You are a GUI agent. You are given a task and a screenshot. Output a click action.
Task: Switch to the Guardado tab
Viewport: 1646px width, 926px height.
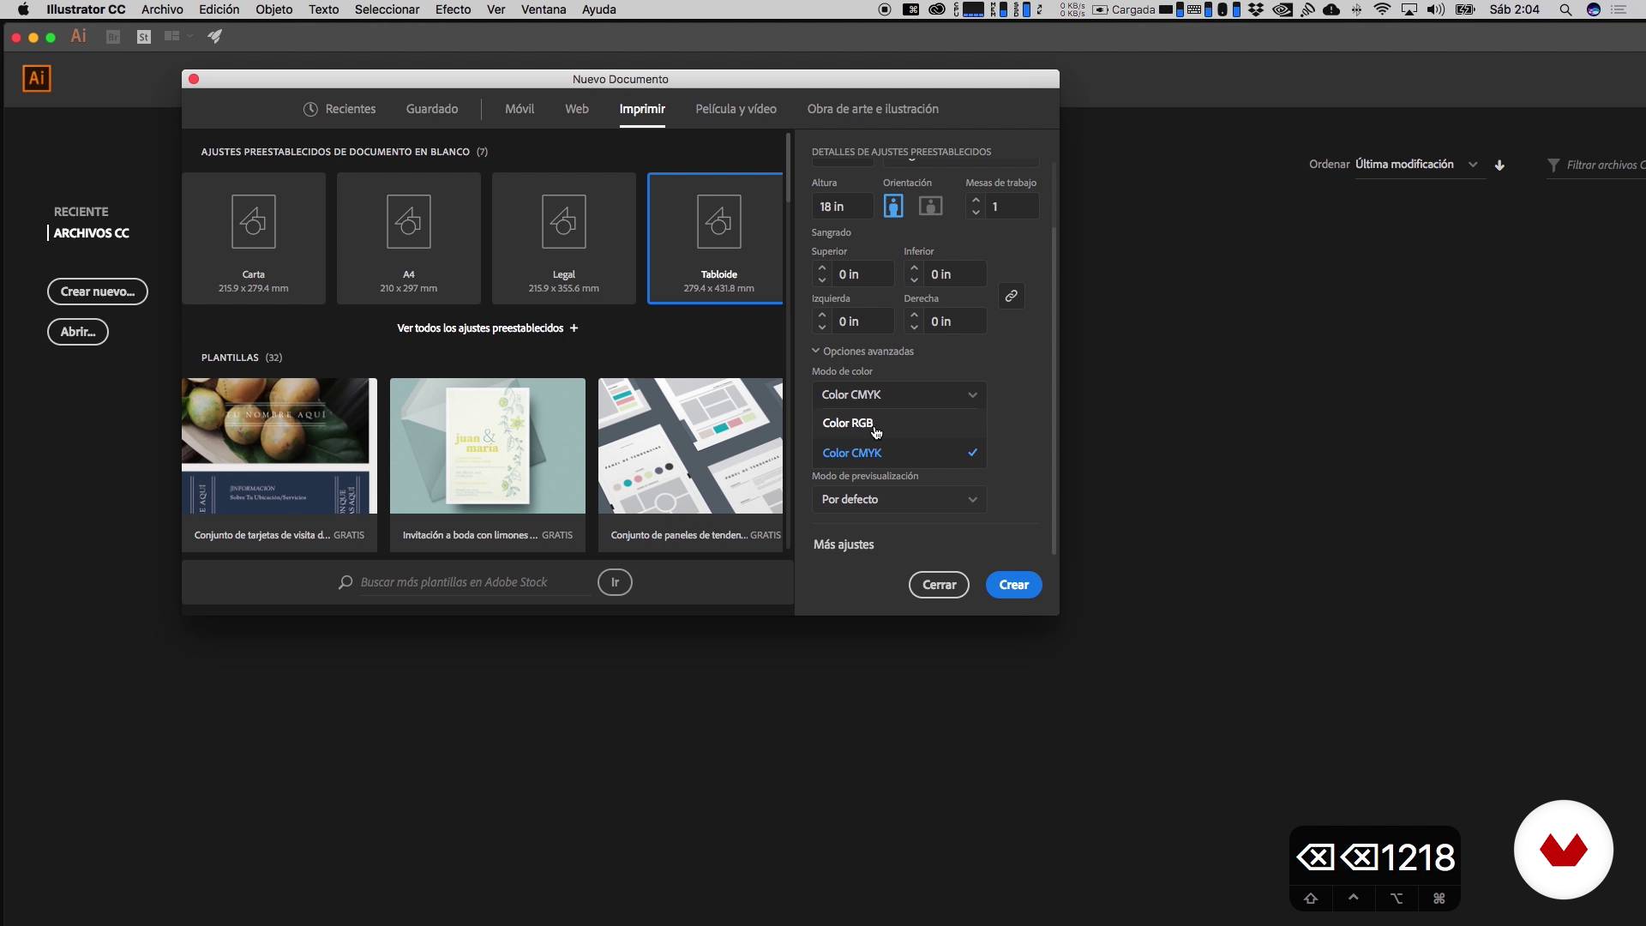(432, 109)
